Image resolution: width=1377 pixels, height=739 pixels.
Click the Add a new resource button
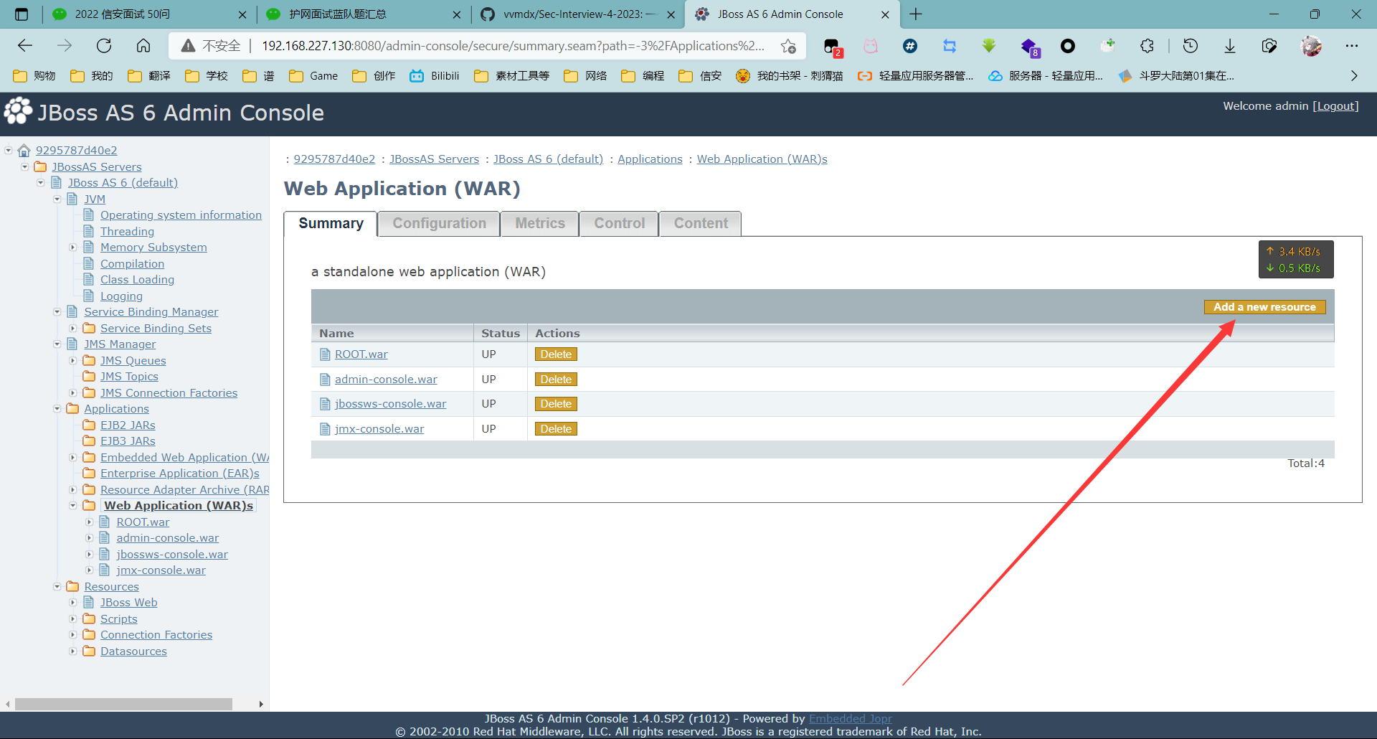click(1264, 306)
